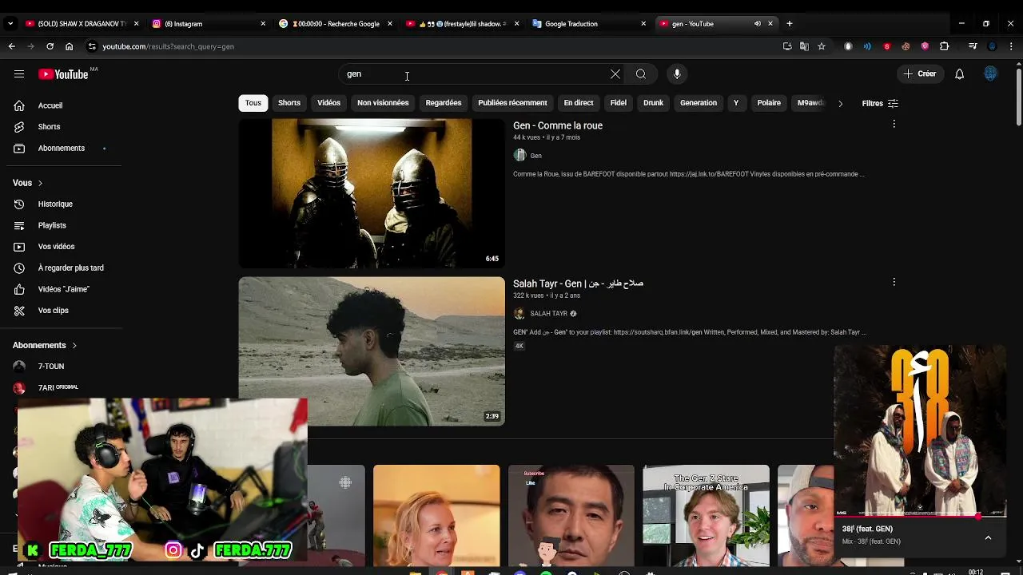The image size is (1023, 575).
Task: Select the Polaire filter chip
Action: point(769,103)
